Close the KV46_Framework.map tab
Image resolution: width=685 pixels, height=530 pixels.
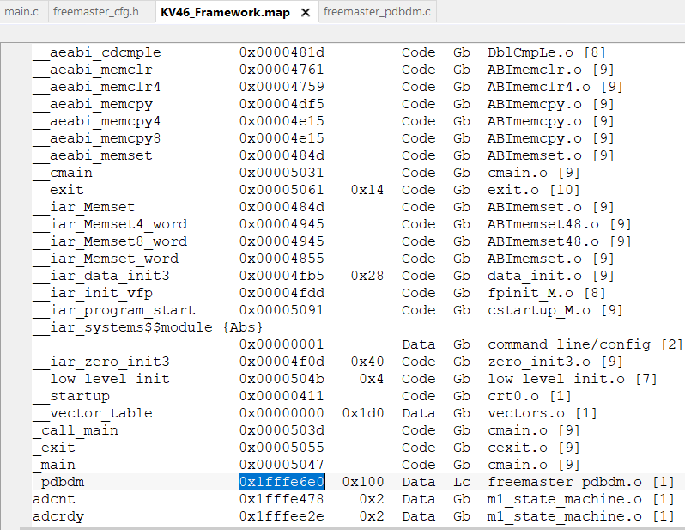[x=306, y=13]
